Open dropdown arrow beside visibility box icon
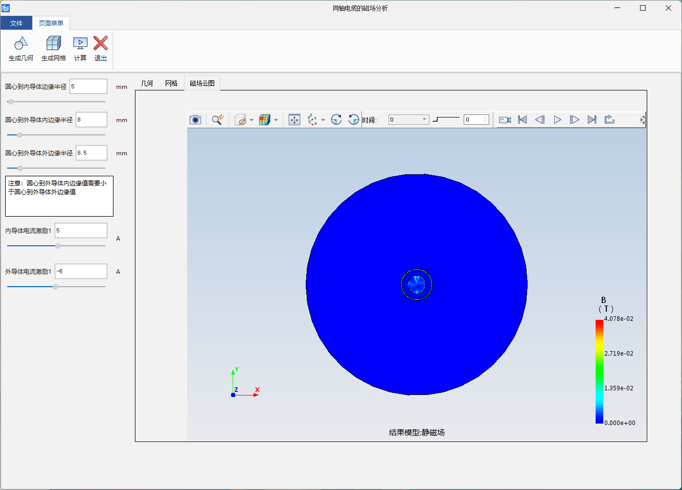682x490 pixels. point(252,120)
